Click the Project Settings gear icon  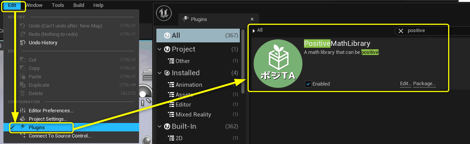(x=23, y=119)
